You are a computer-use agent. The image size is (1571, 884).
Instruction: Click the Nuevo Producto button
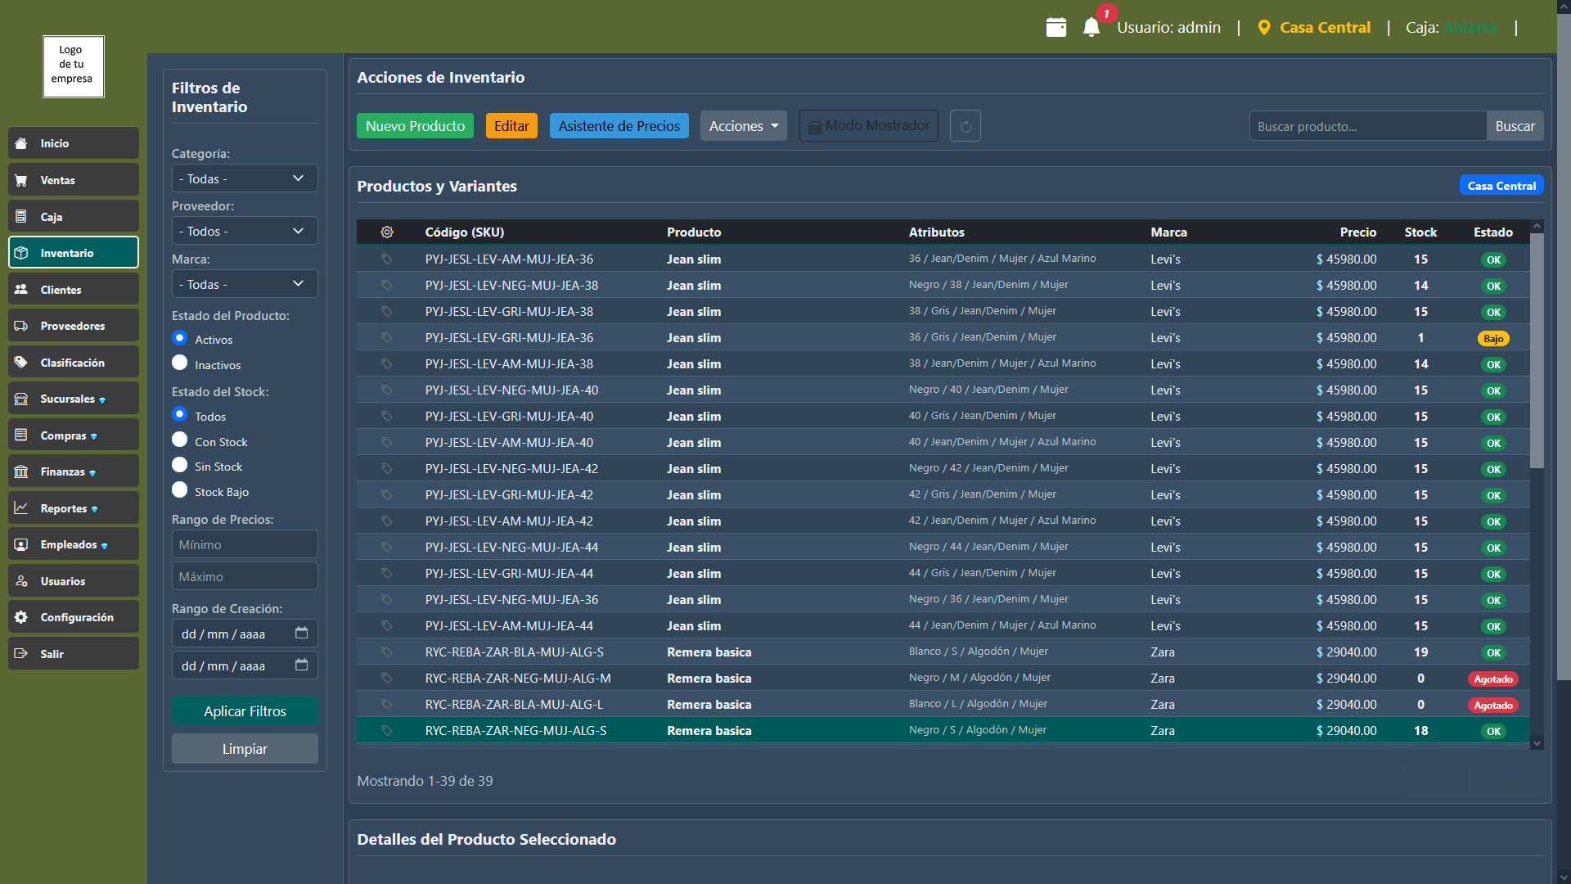(414, 125)
